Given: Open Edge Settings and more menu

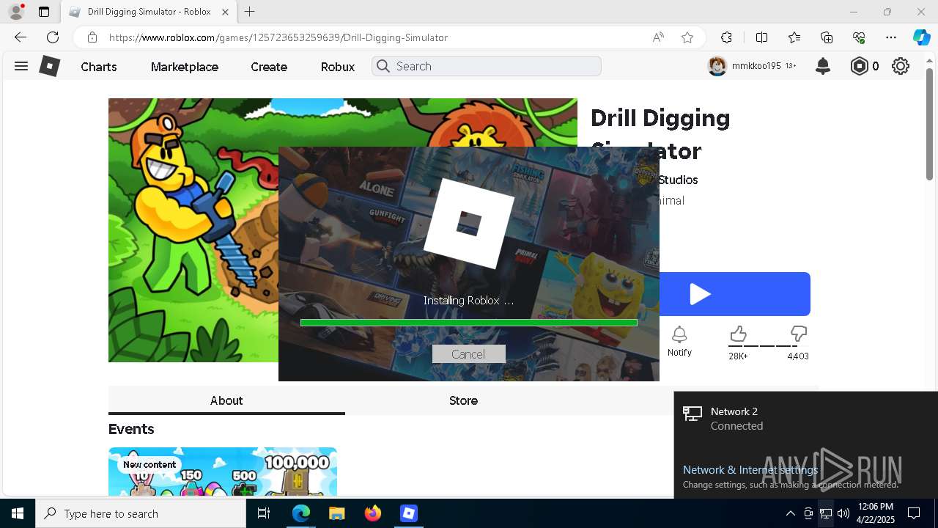Looking at the screenshot, I should (891, 37).
